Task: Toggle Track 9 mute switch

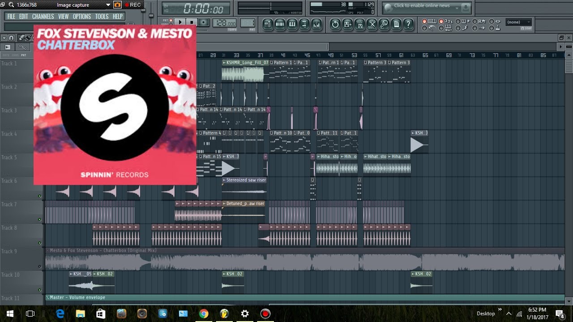Action: click(39, 267)
